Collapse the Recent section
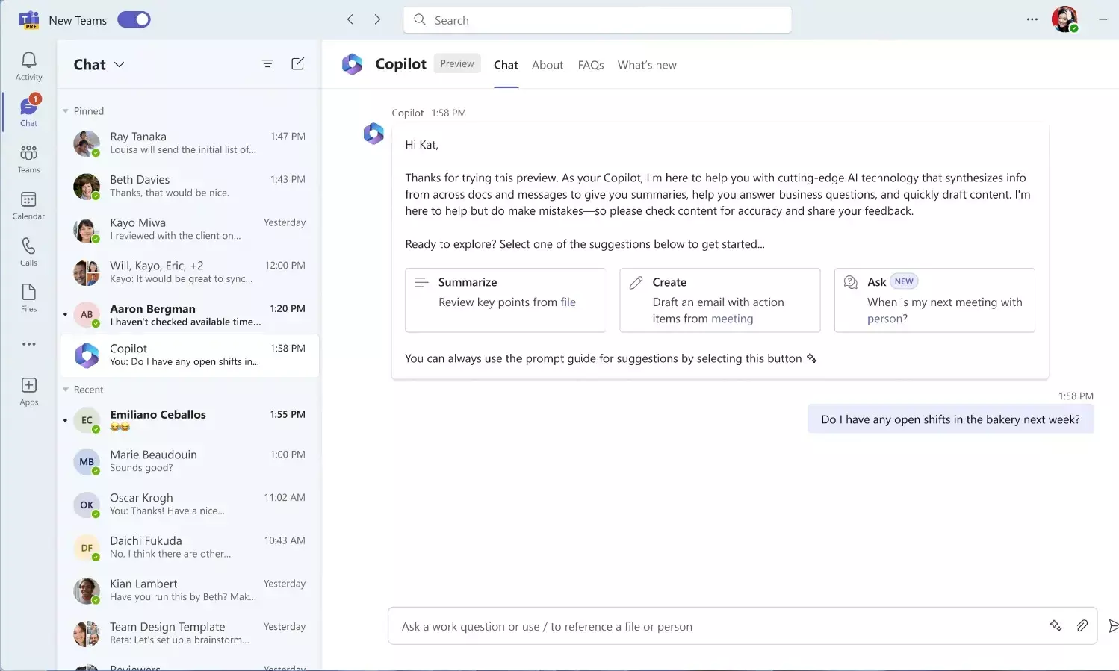 [66, 390]
